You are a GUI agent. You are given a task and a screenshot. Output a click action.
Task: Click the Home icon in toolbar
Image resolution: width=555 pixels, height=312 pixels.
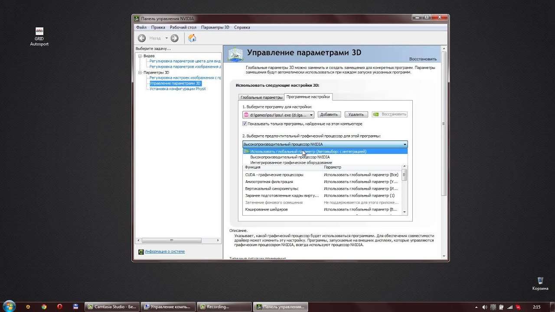coord(192,38)
